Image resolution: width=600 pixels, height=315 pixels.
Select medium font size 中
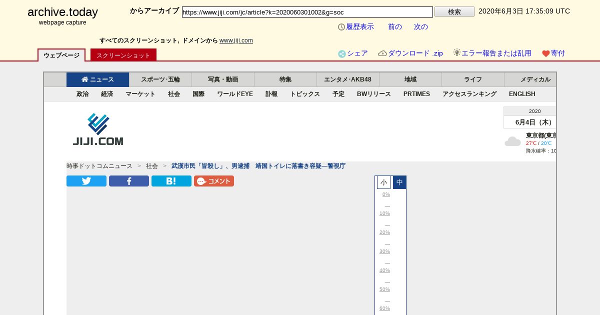click(x=399, y=182)
